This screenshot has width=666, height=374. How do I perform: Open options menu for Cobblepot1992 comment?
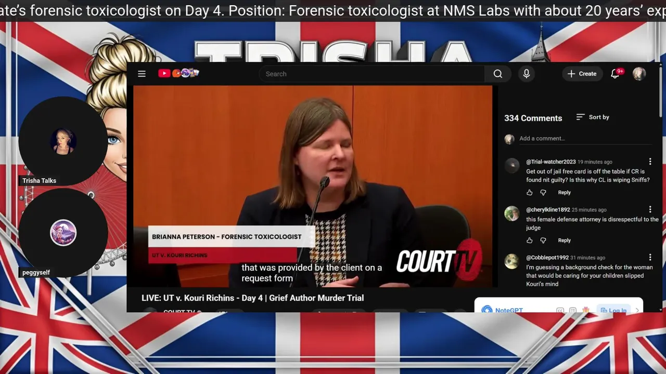650,257
